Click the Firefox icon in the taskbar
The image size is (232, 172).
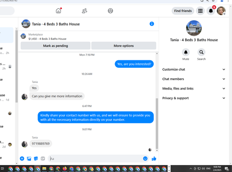point(64,169)
